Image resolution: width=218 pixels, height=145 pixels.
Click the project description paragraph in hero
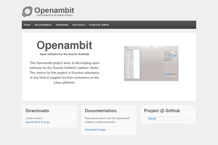pos(64,72)
